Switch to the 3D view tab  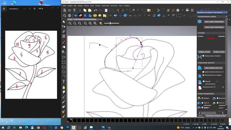pyautogui.click(x=100, y=19)
